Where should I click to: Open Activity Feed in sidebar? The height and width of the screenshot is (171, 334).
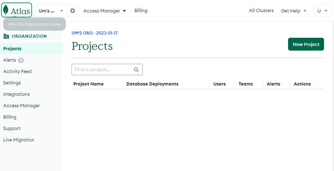pyautogui.click(x=17, y=71)
